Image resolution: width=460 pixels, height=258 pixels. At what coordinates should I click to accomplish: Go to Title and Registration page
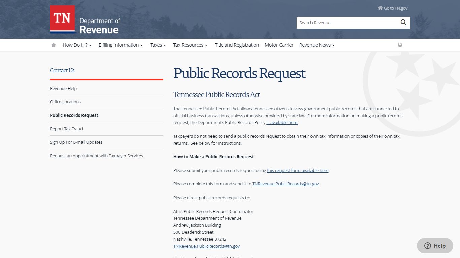[x=237, y=45]
